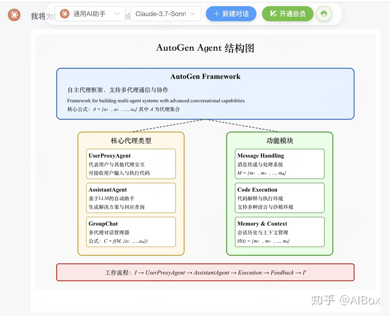Click the 核心代理类型 heading
The width and height of the screenshot is (390, 316).
tap(131, 141)
